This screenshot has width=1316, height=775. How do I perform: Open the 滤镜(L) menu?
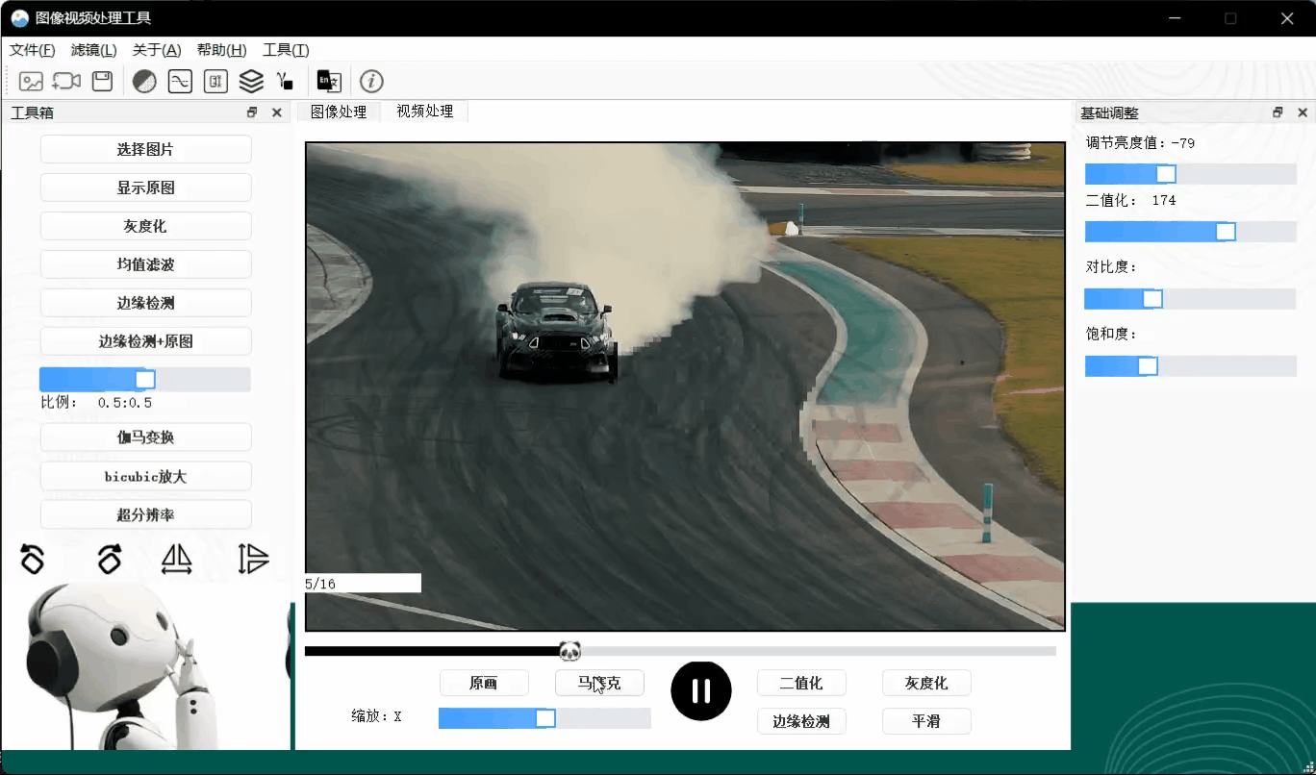[94, 50]
